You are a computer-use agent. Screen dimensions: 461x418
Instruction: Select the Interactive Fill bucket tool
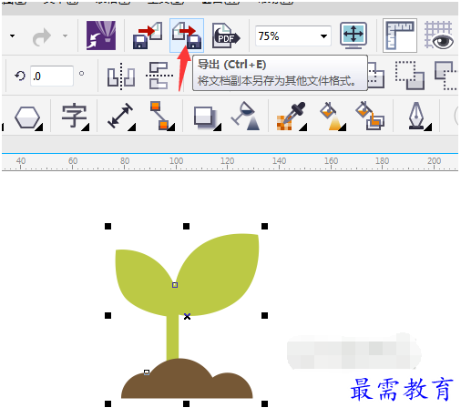pos(333,117)
